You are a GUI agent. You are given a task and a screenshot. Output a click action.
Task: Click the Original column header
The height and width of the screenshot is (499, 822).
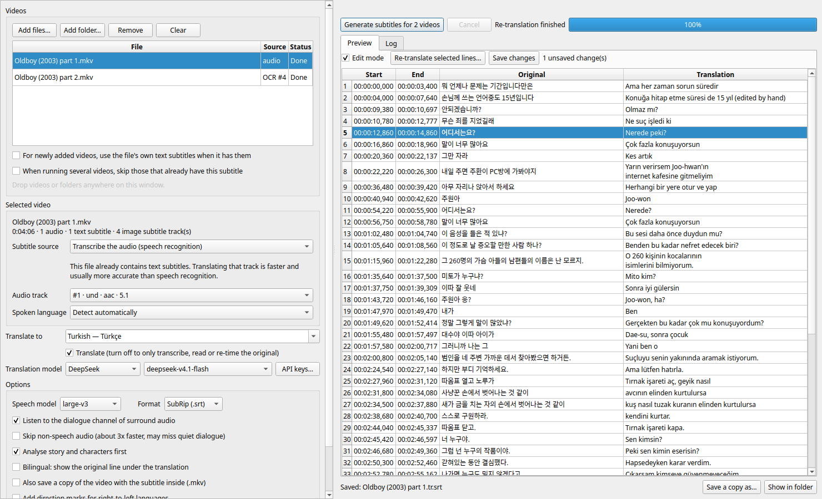coord(532,75)
